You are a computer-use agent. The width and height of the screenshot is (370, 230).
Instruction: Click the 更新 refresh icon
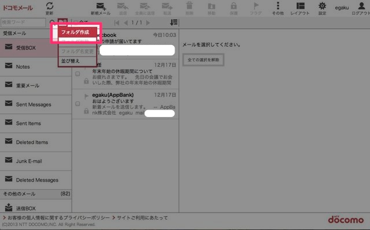point(50,6)
